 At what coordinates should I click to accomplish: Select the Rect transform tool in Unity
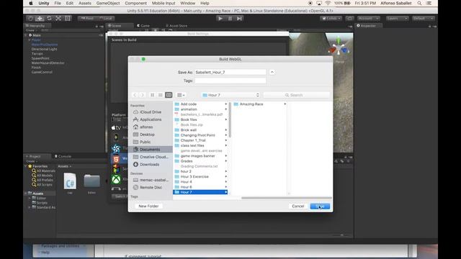coord(68,18)
